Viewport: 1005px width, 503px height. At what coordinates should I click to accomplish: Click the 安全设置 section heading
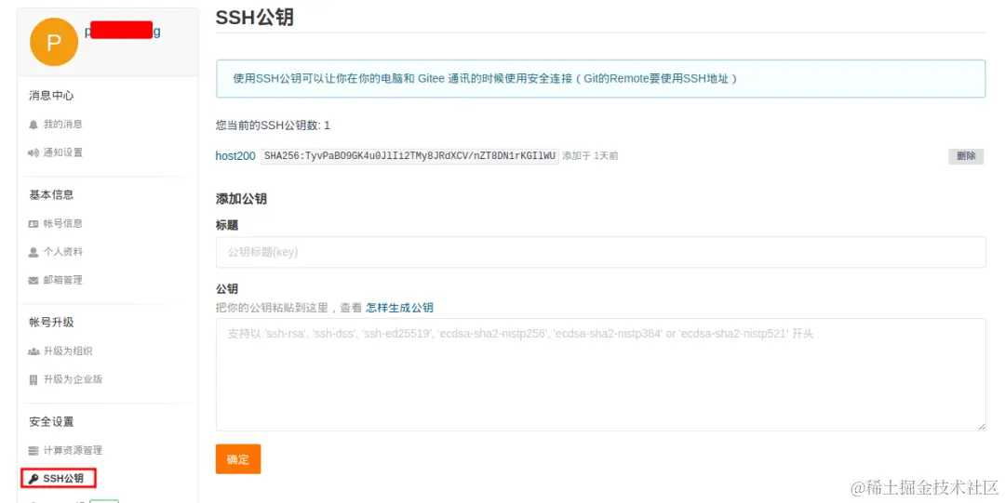coord(51,421)
